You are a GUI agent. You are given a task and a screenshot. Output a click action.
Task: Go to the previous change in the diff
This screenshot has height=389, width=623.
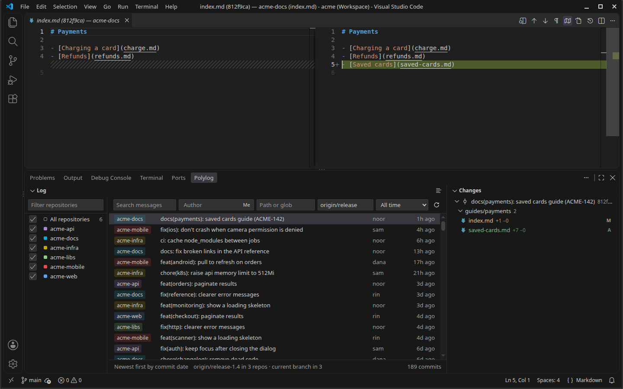[x=534, y=21]
